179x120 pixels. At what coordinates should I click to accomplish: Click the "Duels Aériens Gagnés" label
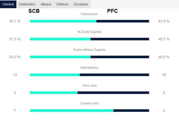[x=89, y=50]
